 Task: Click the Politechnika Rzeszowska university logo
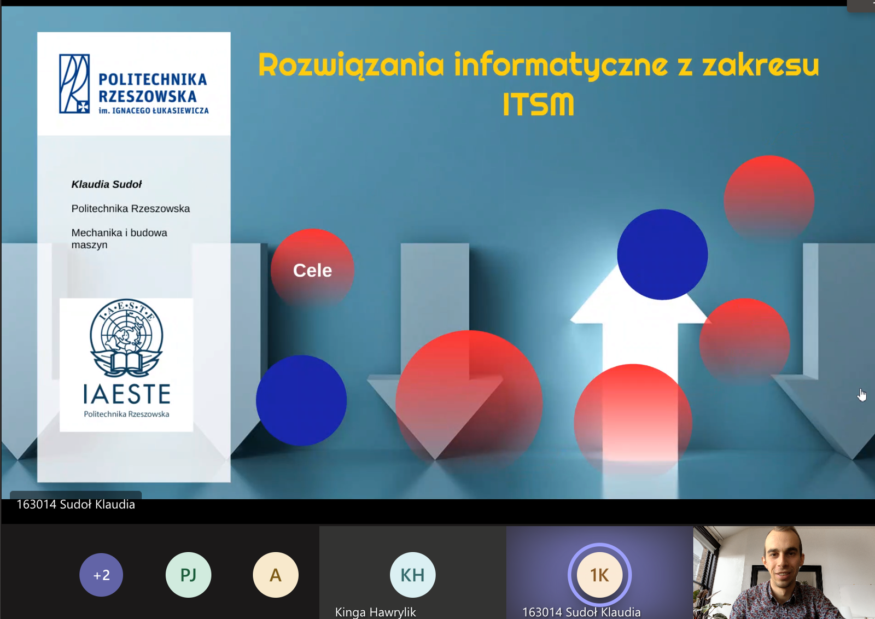[x=133, y=84]
